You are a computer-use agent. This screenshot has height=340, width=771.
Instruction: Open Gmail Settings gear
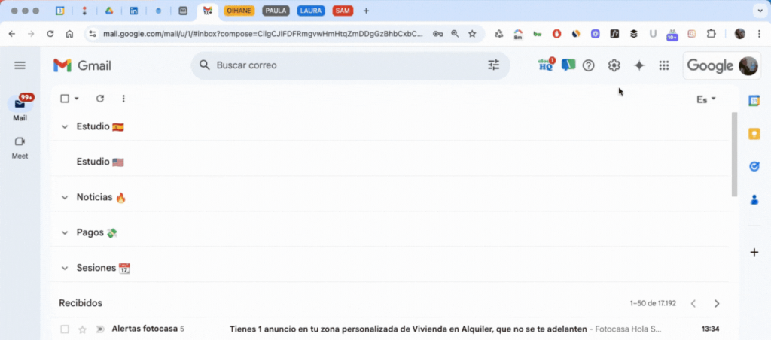pos(614,65)
